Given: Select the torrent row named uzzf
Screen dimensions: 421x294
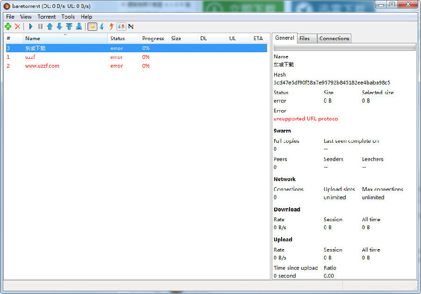Looking at the screenshot, I should pos(137,57).
